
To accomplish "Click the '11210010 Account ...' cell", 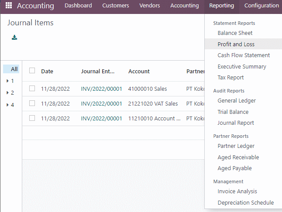I will click(154, 119).
